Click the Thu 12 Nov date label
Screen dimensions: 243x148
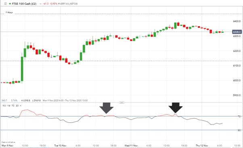(202, 146)
